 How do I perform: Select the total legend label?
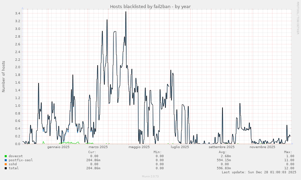coord(13,168)
